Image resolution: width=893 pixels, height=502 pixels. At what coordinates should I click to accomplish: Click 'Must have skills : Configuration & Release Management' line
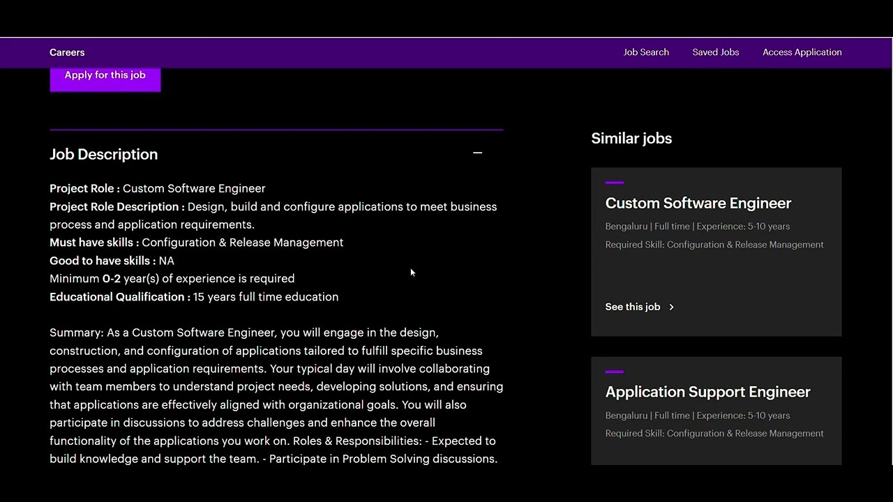[x=196, y=243]
